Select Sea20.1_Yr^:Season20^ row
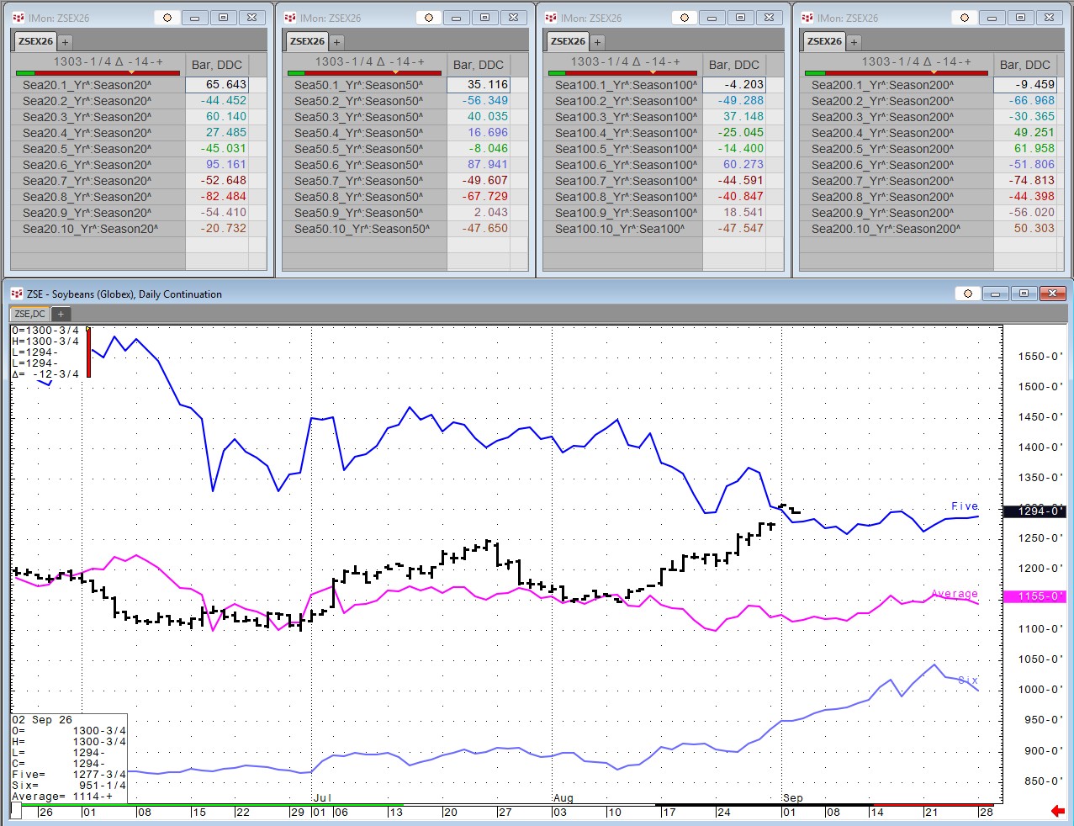Image resolution: width=1074 pixels, height=826 pixels. click(x=99, y=85)
